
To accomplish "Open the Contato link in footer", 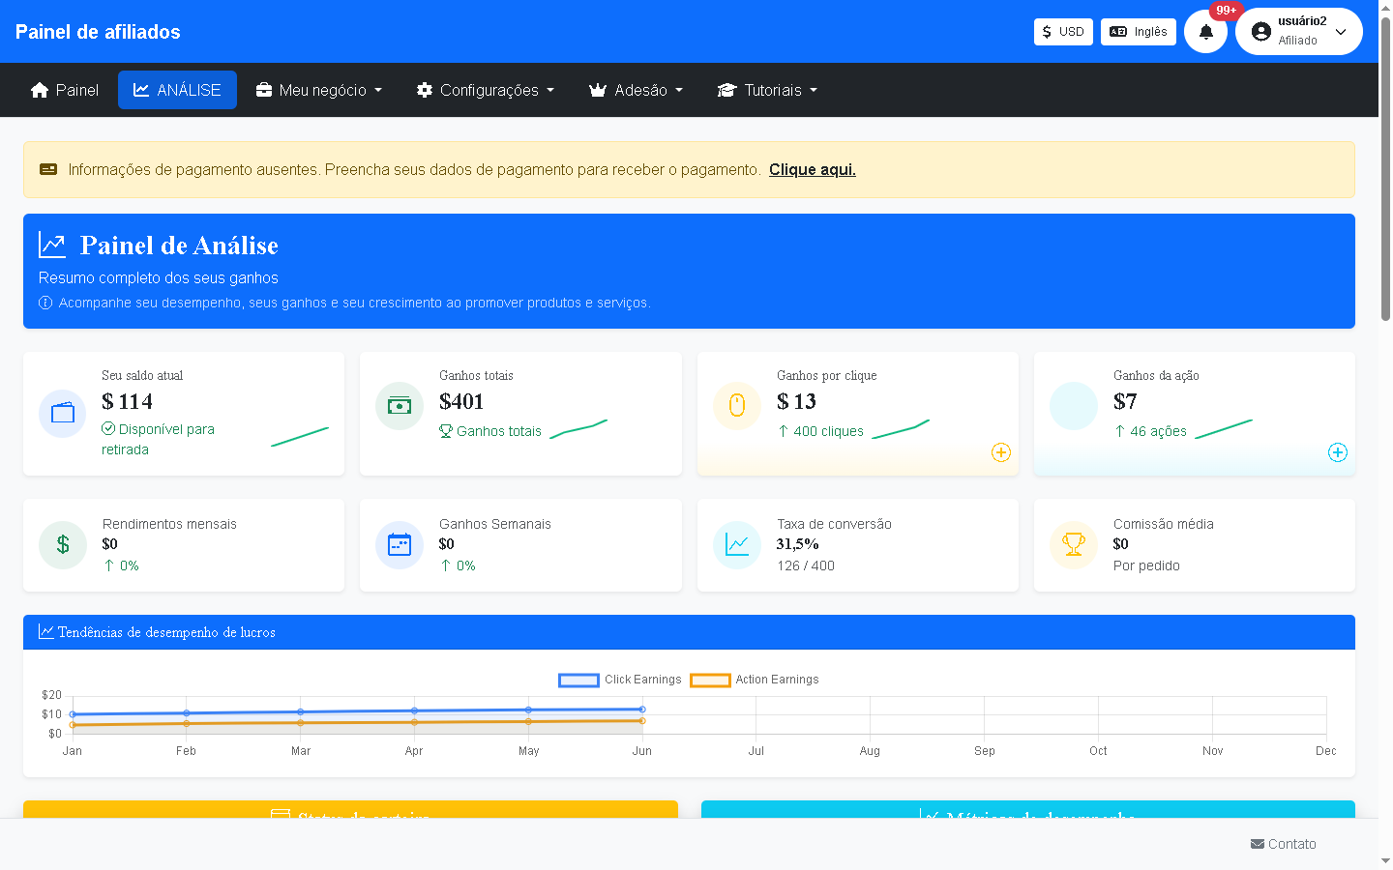I will (x=1283, y=844).
